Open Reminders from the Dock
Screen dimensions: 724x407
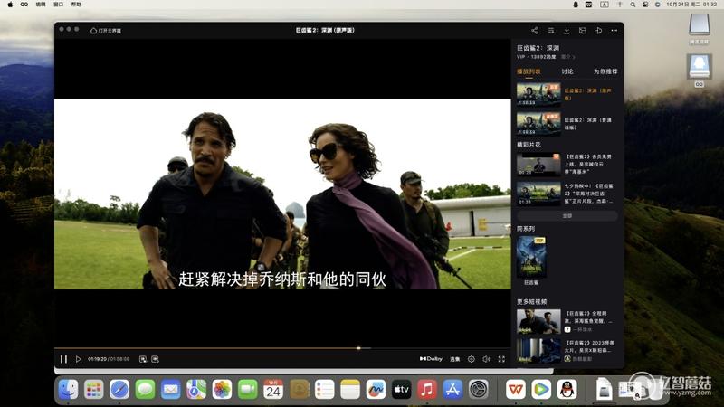pos(324,390)
